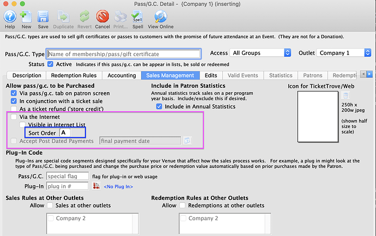
Task: Click the TicketTrove/Web icon image box
Action: tap(318, 117)
